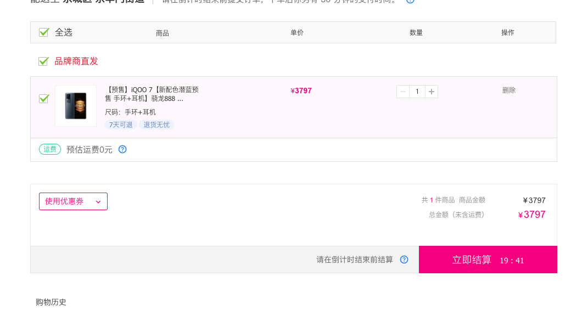Click the shipping fee help question icon
This screenshot has height=310, width=571.
[x=122, y=150]
